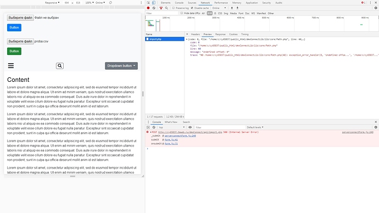Focus the console Filter input field
The image size is (379, 213).
coord(220,127)
